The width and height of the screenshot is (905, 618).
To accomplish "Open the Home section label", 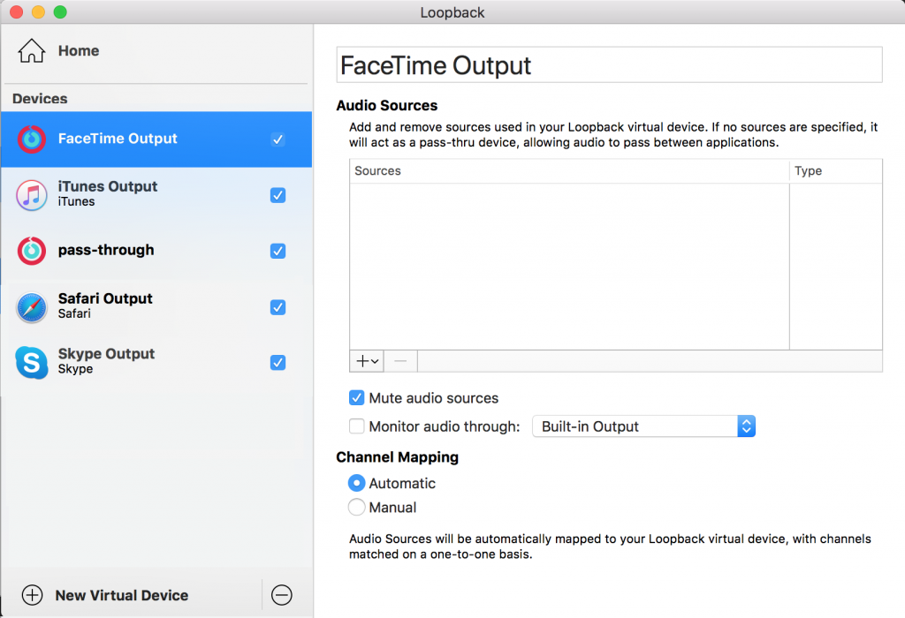I will (x=79, y=50).
